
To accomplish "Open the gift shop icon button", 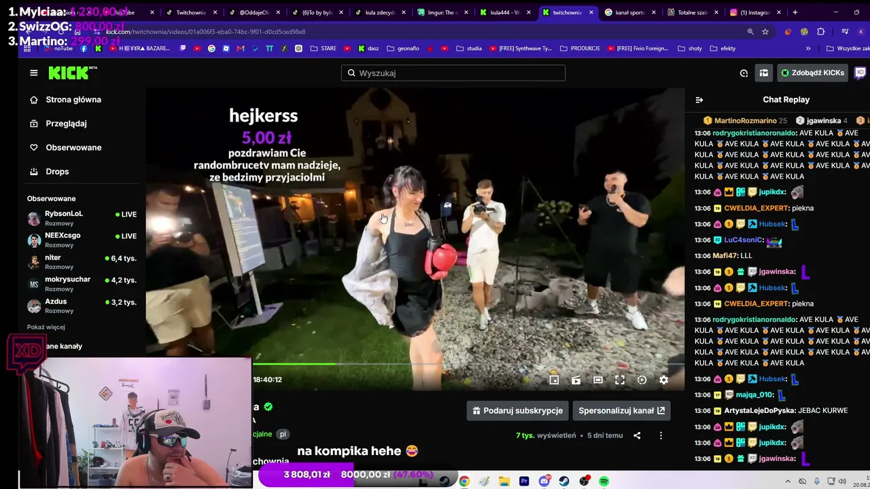I will 764,73.
